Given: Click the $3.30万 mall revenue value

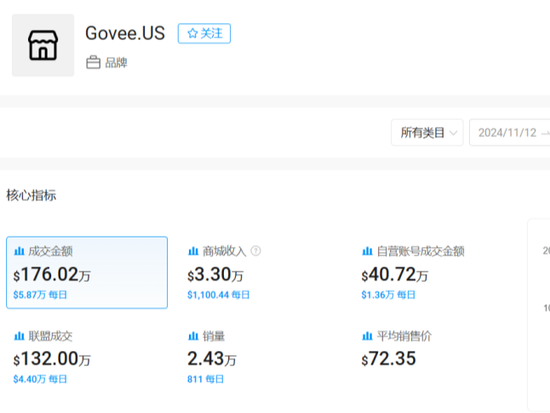Looking at the screenshot, I should (215, 274).
